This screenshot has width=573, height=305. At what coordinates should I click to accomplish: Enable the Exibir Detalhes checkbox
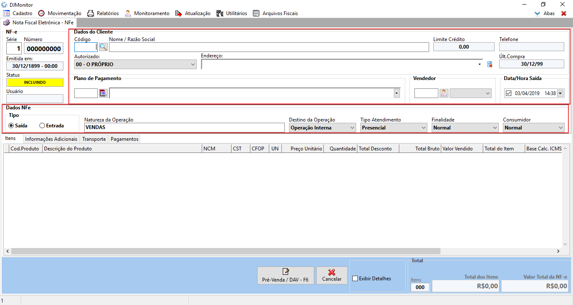[x=355, y=279]
